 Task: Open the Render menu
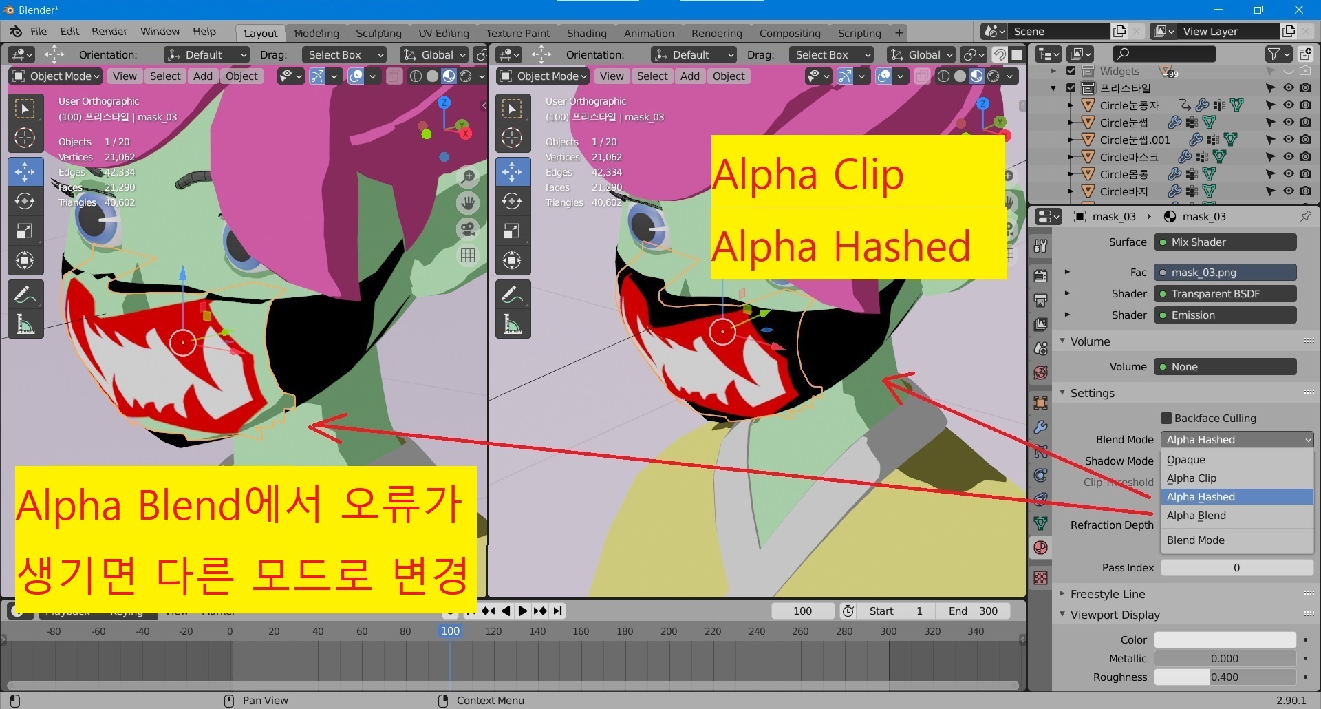coord(109,32)
